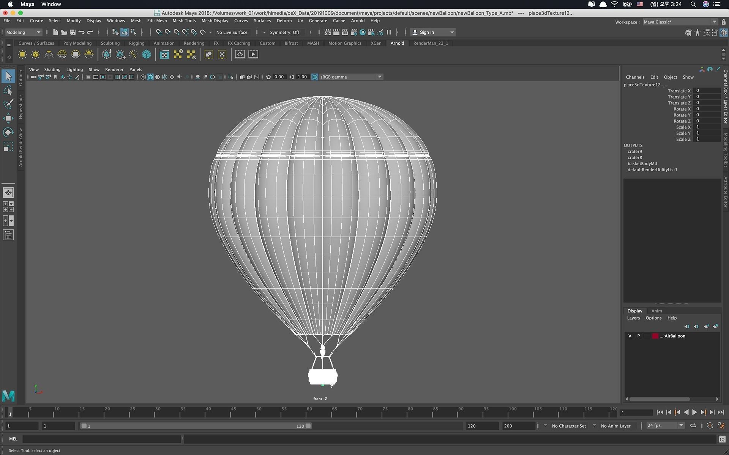Click the Undo arrow icon
The width and height of the screenshot is (729, 455).
[x=82, y=32]
